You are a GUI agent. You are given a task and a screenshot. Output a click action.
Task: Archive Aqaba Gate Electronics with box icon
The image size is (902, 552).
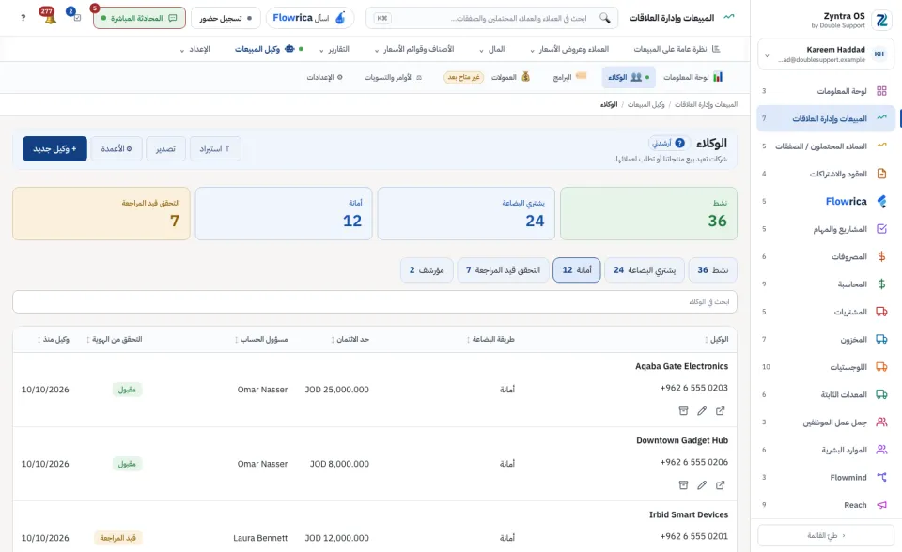click(683, 410)
